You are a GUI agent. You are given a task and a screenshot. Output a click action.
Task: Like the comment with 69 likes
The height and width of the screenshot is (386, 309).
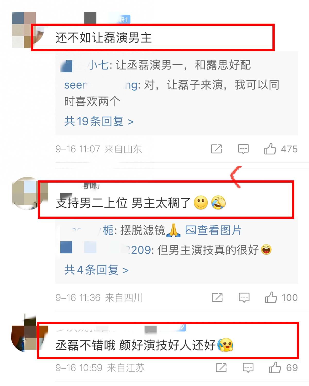tap(275, 367)
